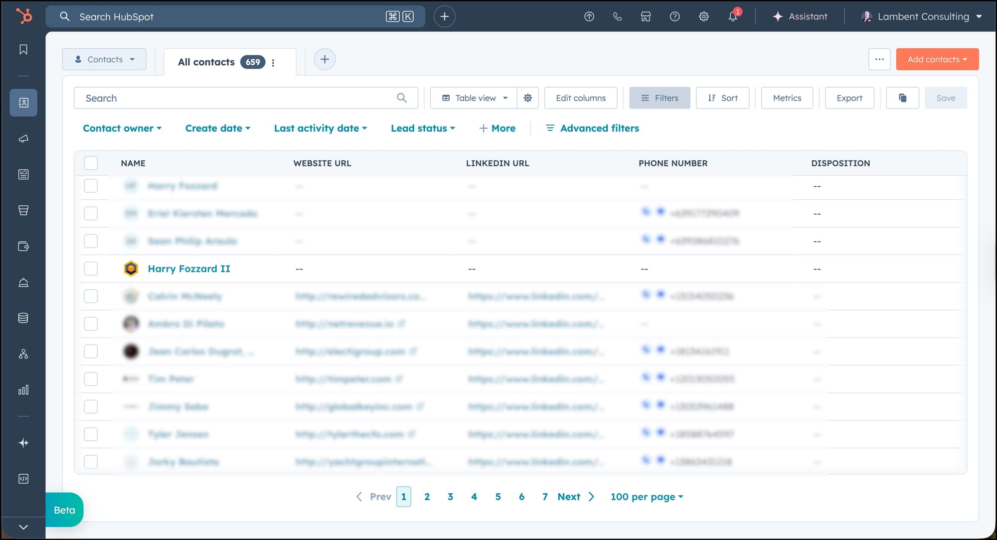The image size is (997, 540).
Task: Click the clone view copy icon
Action: coord(902,98)
